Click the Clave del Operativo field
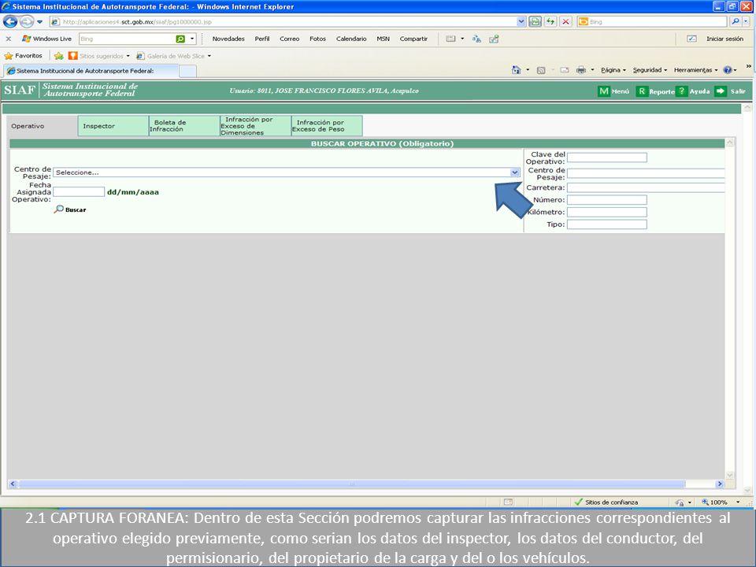 [606, 157]
